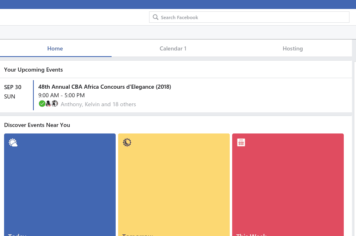Click the 9:00 AM - 5:00 PM event time
This screenshot has width=356, height=236.
pyautogui.click(x=62, y=96)
